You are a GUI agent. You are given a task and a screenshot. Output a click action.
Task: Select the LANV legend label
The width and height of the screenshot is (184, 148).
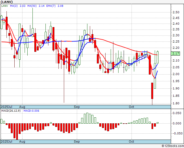pyautogui.click(x=5, y=6)
